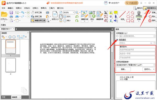
Task: Select the Selection tool (选取工具)
Action: (37, 16)
